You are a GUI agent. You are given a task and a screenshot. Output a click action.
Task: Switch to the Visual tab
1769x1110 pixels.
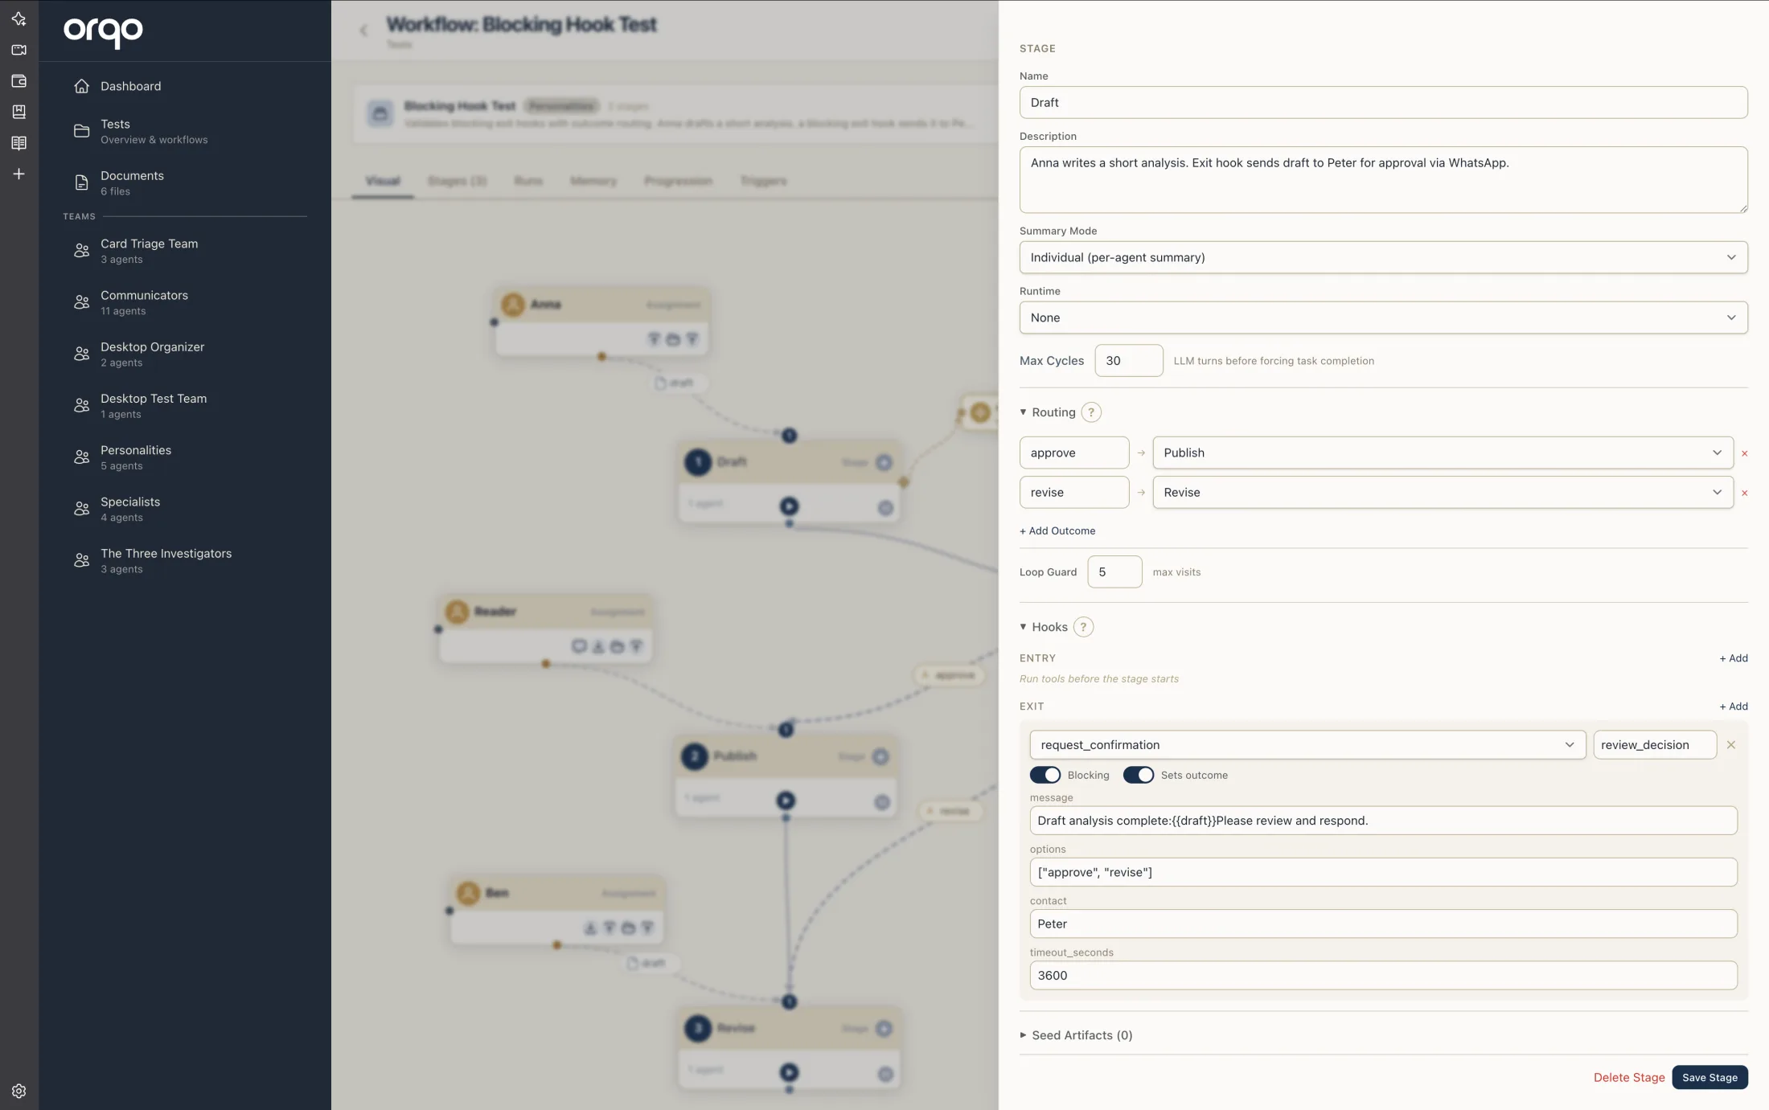coord(383,181)
